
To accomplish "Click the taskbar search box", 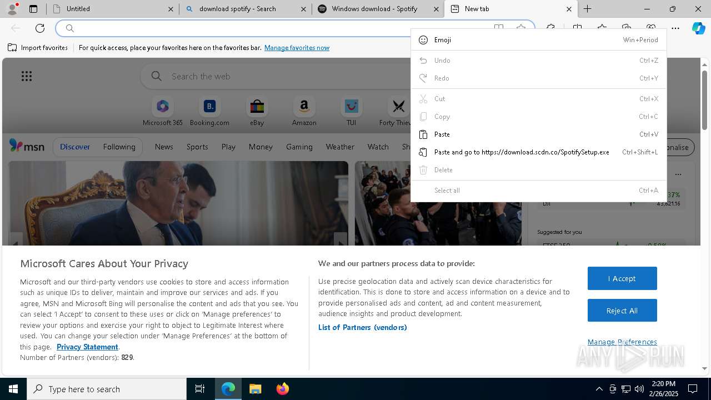I will (107, 389).
